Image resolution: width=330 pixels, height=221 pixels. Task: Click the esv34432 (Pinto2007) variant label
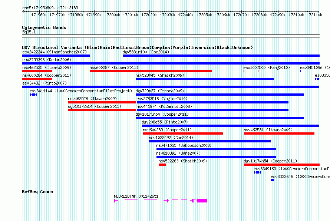pyautogui.click(x=44, y=83)
